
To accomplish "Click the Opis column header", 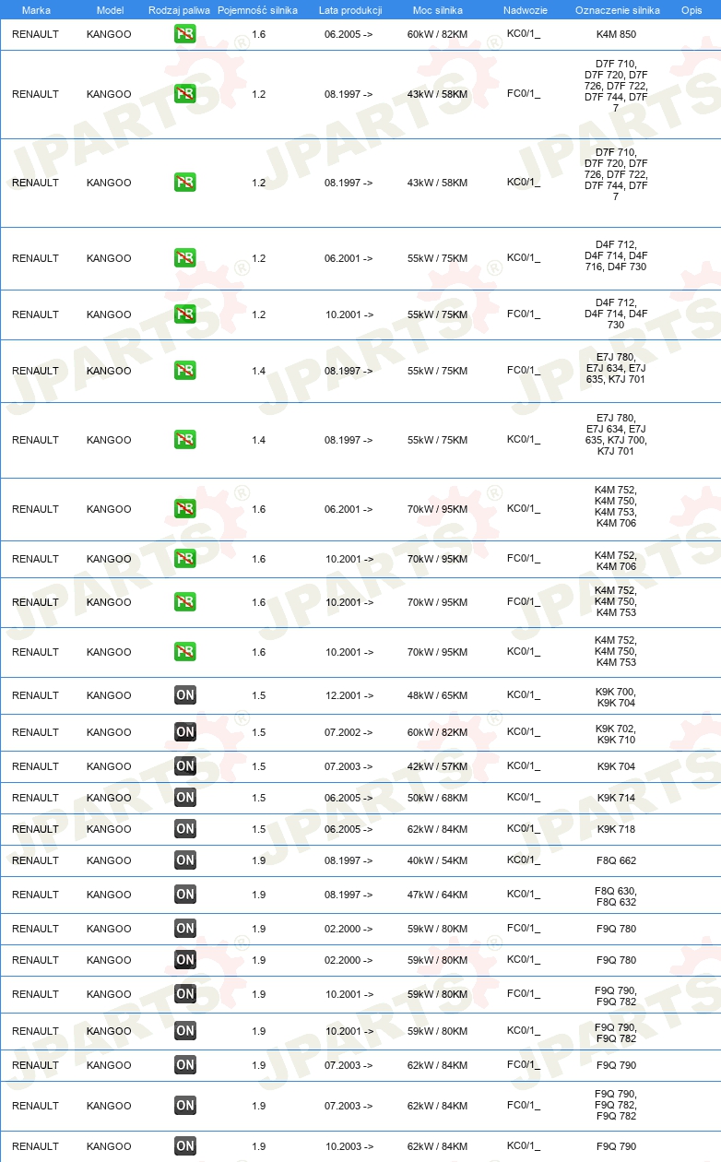I will click(691, 9).
